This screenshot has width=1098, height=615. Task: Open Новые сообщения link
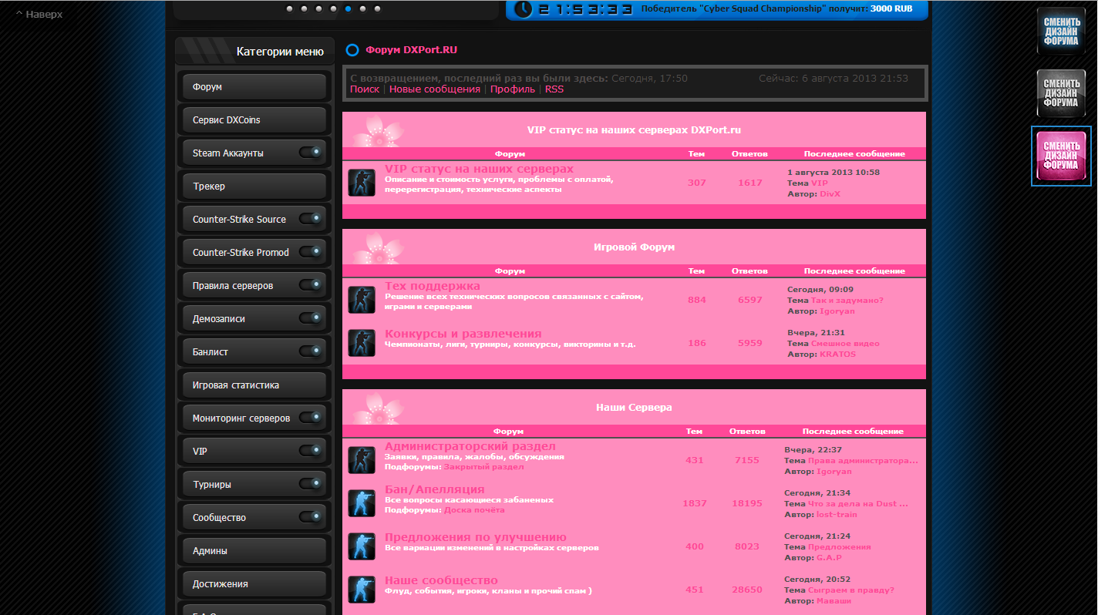click(435, 89)
